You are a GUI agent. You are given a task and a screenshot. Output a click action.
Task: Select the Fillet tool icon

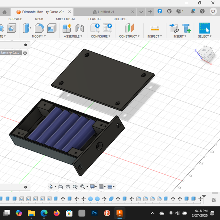[x=39, y=28]
